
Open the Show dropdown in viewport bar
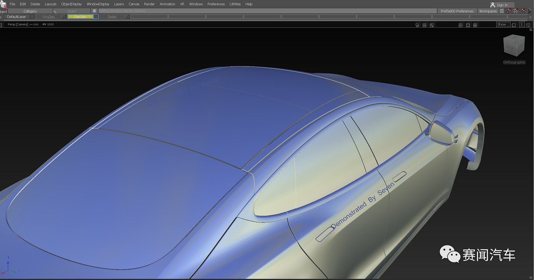(503, 24)
